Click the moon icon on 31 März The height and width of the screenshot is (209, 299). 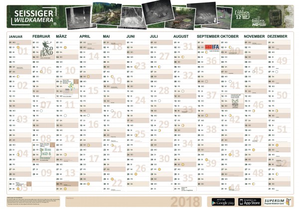click(x=65, y=189)
